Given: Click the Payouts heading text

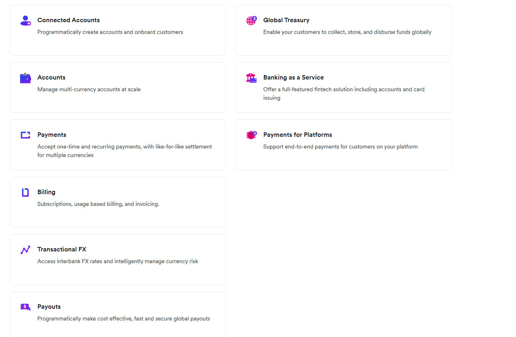Looking at the screenshot, I should click(49, 307).
